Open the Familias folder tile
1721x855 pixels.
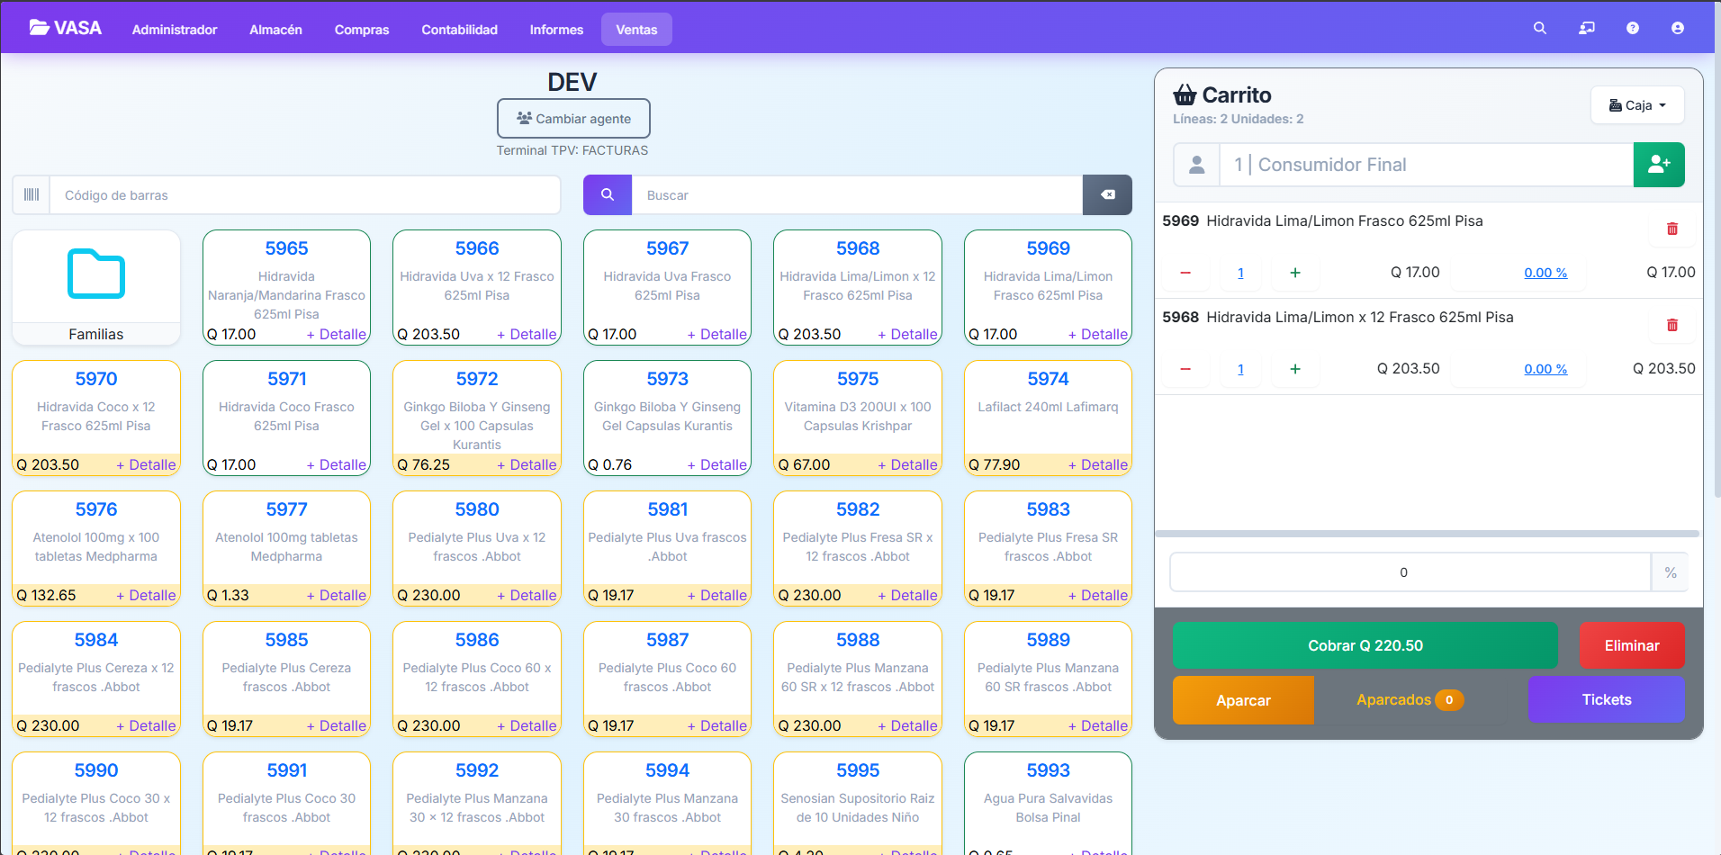tap(96, 288)
